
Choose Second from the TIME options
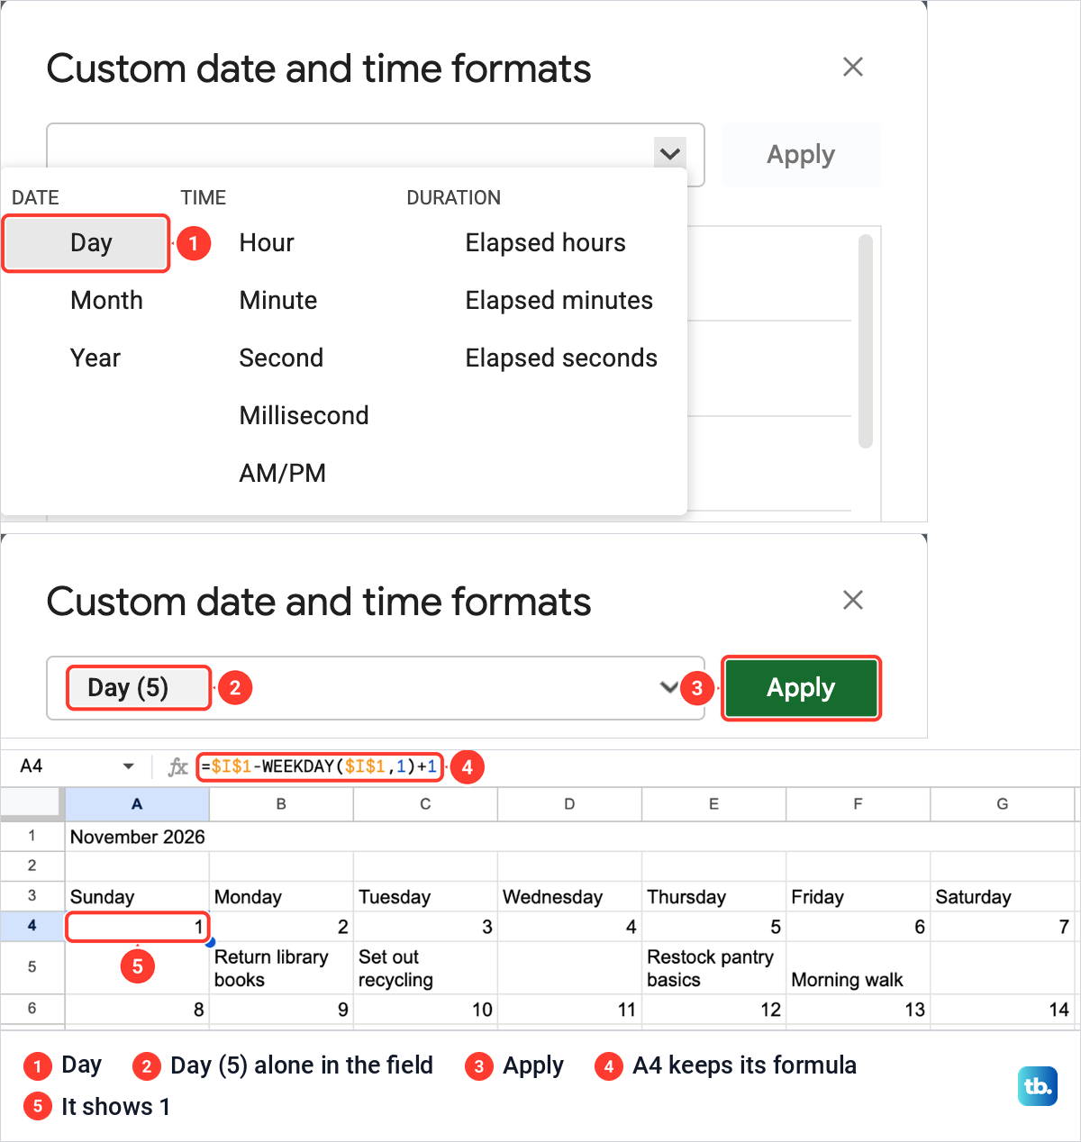(281, 358)
